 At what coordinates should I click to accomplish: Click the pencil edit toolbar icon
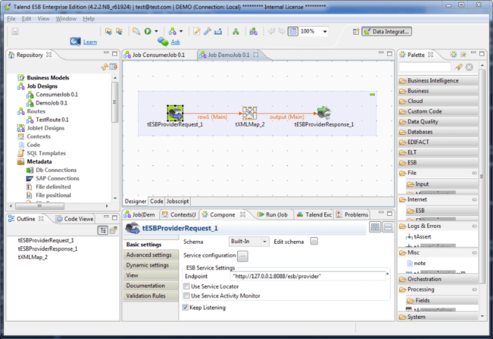[197, 32]
